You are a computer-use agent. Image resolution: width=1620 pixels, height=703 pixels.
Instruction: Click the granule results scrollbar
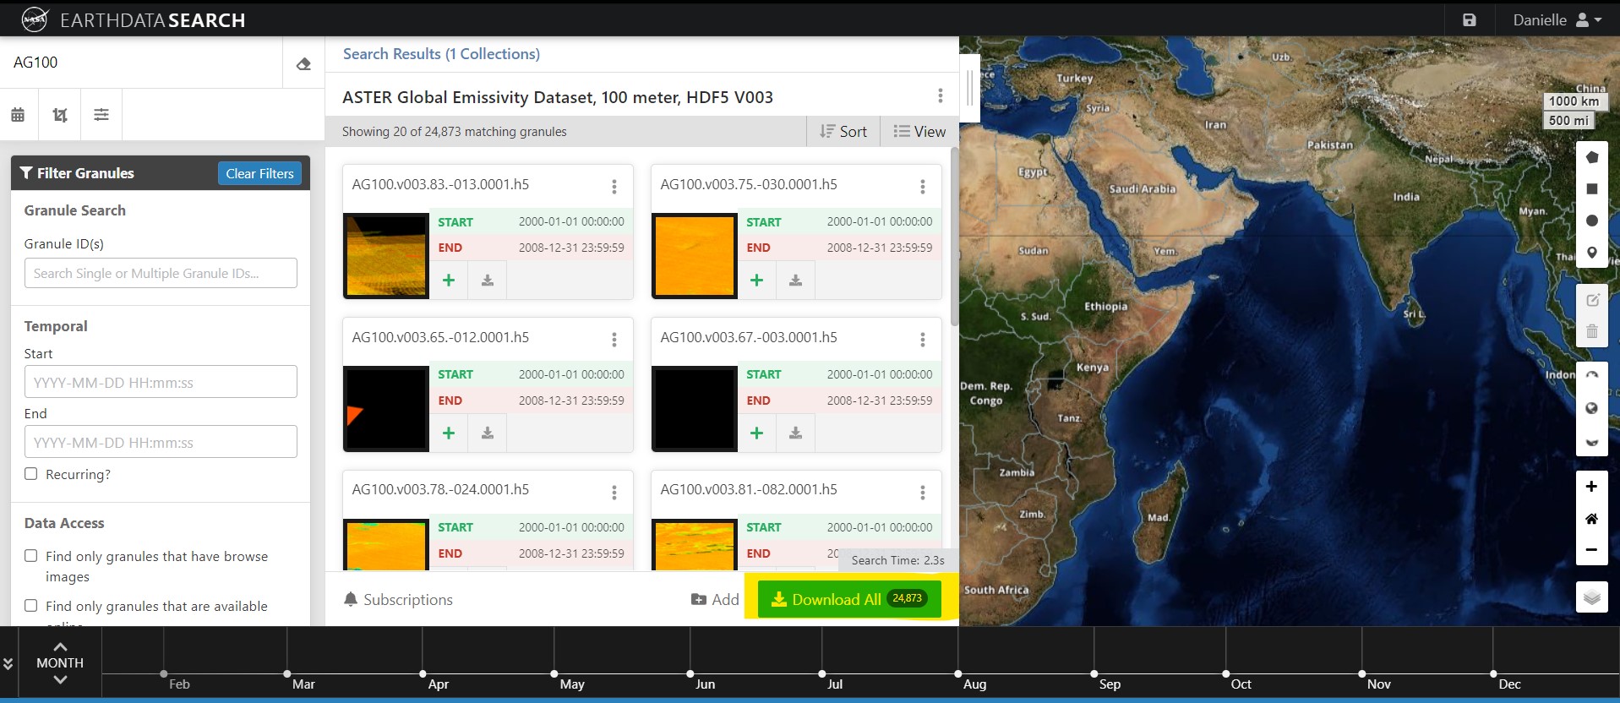[954, 237]
